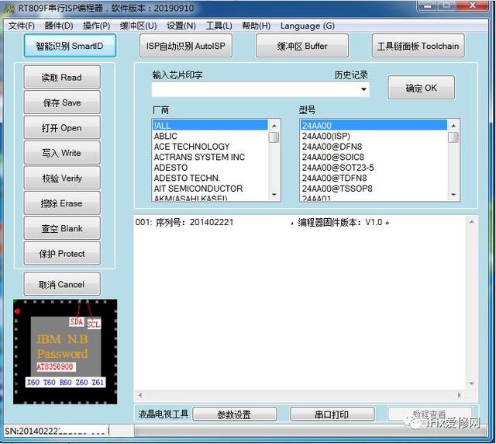Click the progress bar at bottom
This screenshot has height=444, width=496.
(311, 431)
